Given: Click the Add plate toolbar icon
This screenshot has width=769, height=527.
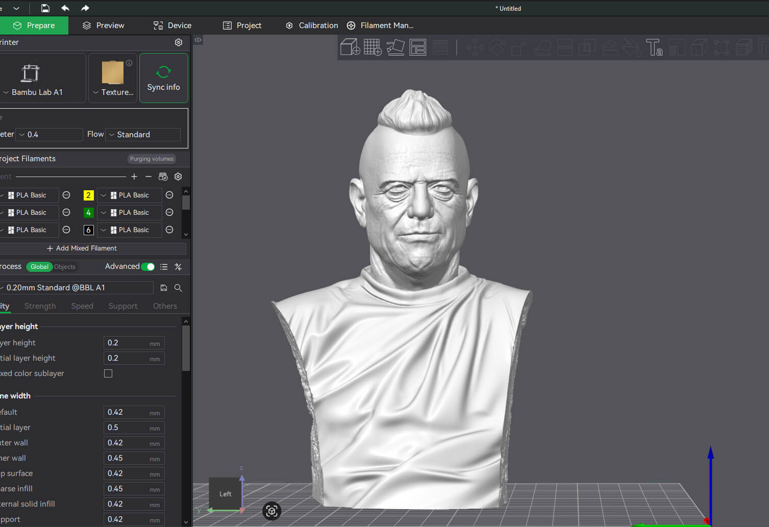Looking at the screenshot, I should coord(373,47).
